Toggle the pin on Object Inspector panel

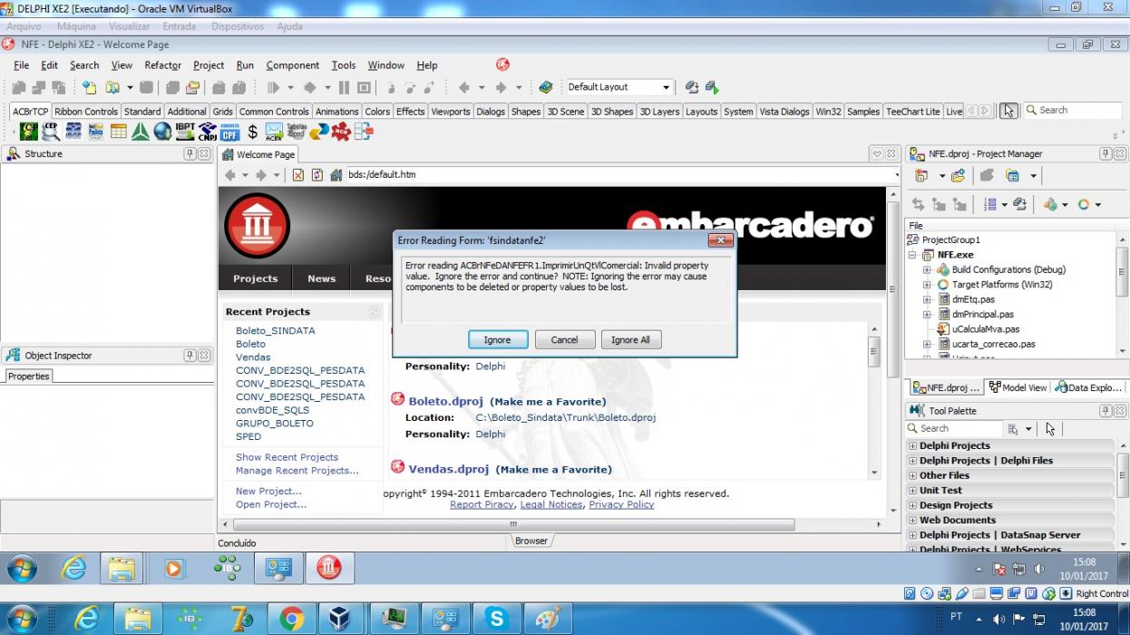190,356
